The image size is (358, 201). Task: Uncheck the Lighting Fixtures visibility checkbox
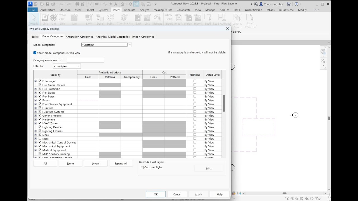[40, 131]
